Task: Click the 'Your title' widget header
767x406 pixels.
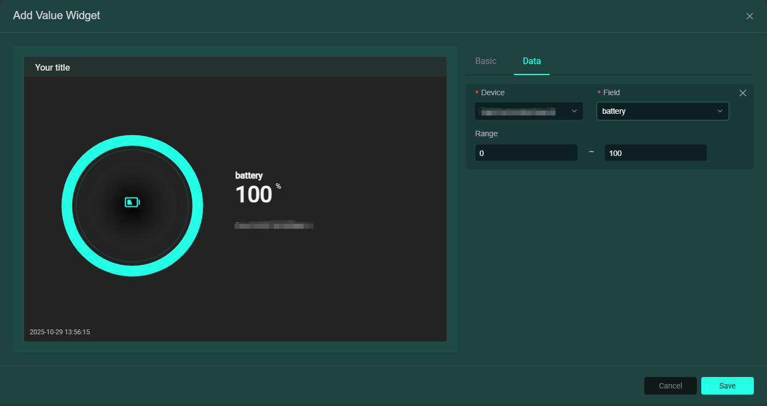Action: pos(53,68)
